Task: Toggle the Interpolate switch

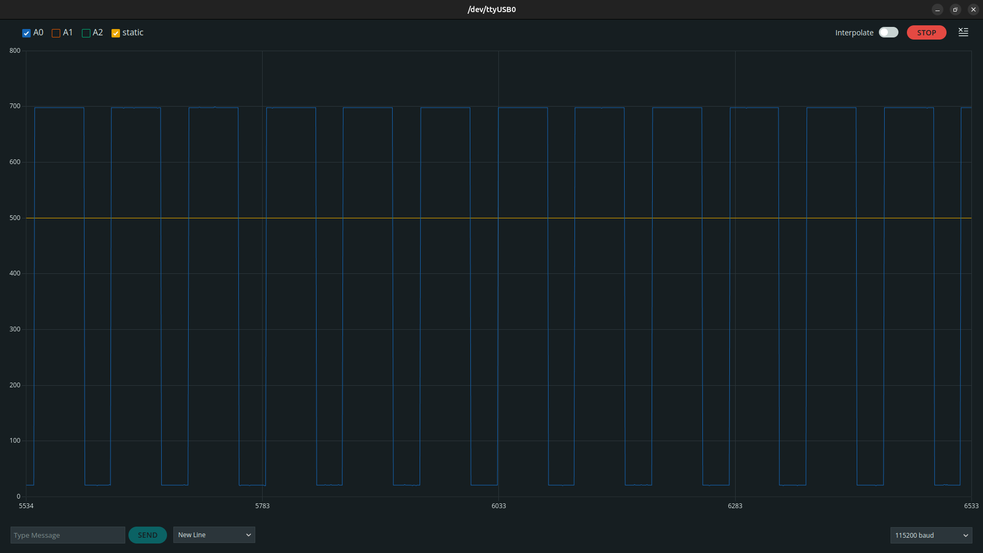Action: [888, 33]
